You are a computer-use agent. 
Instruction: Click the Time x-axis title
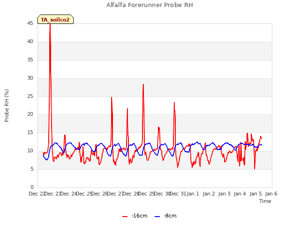pos(265,201)
